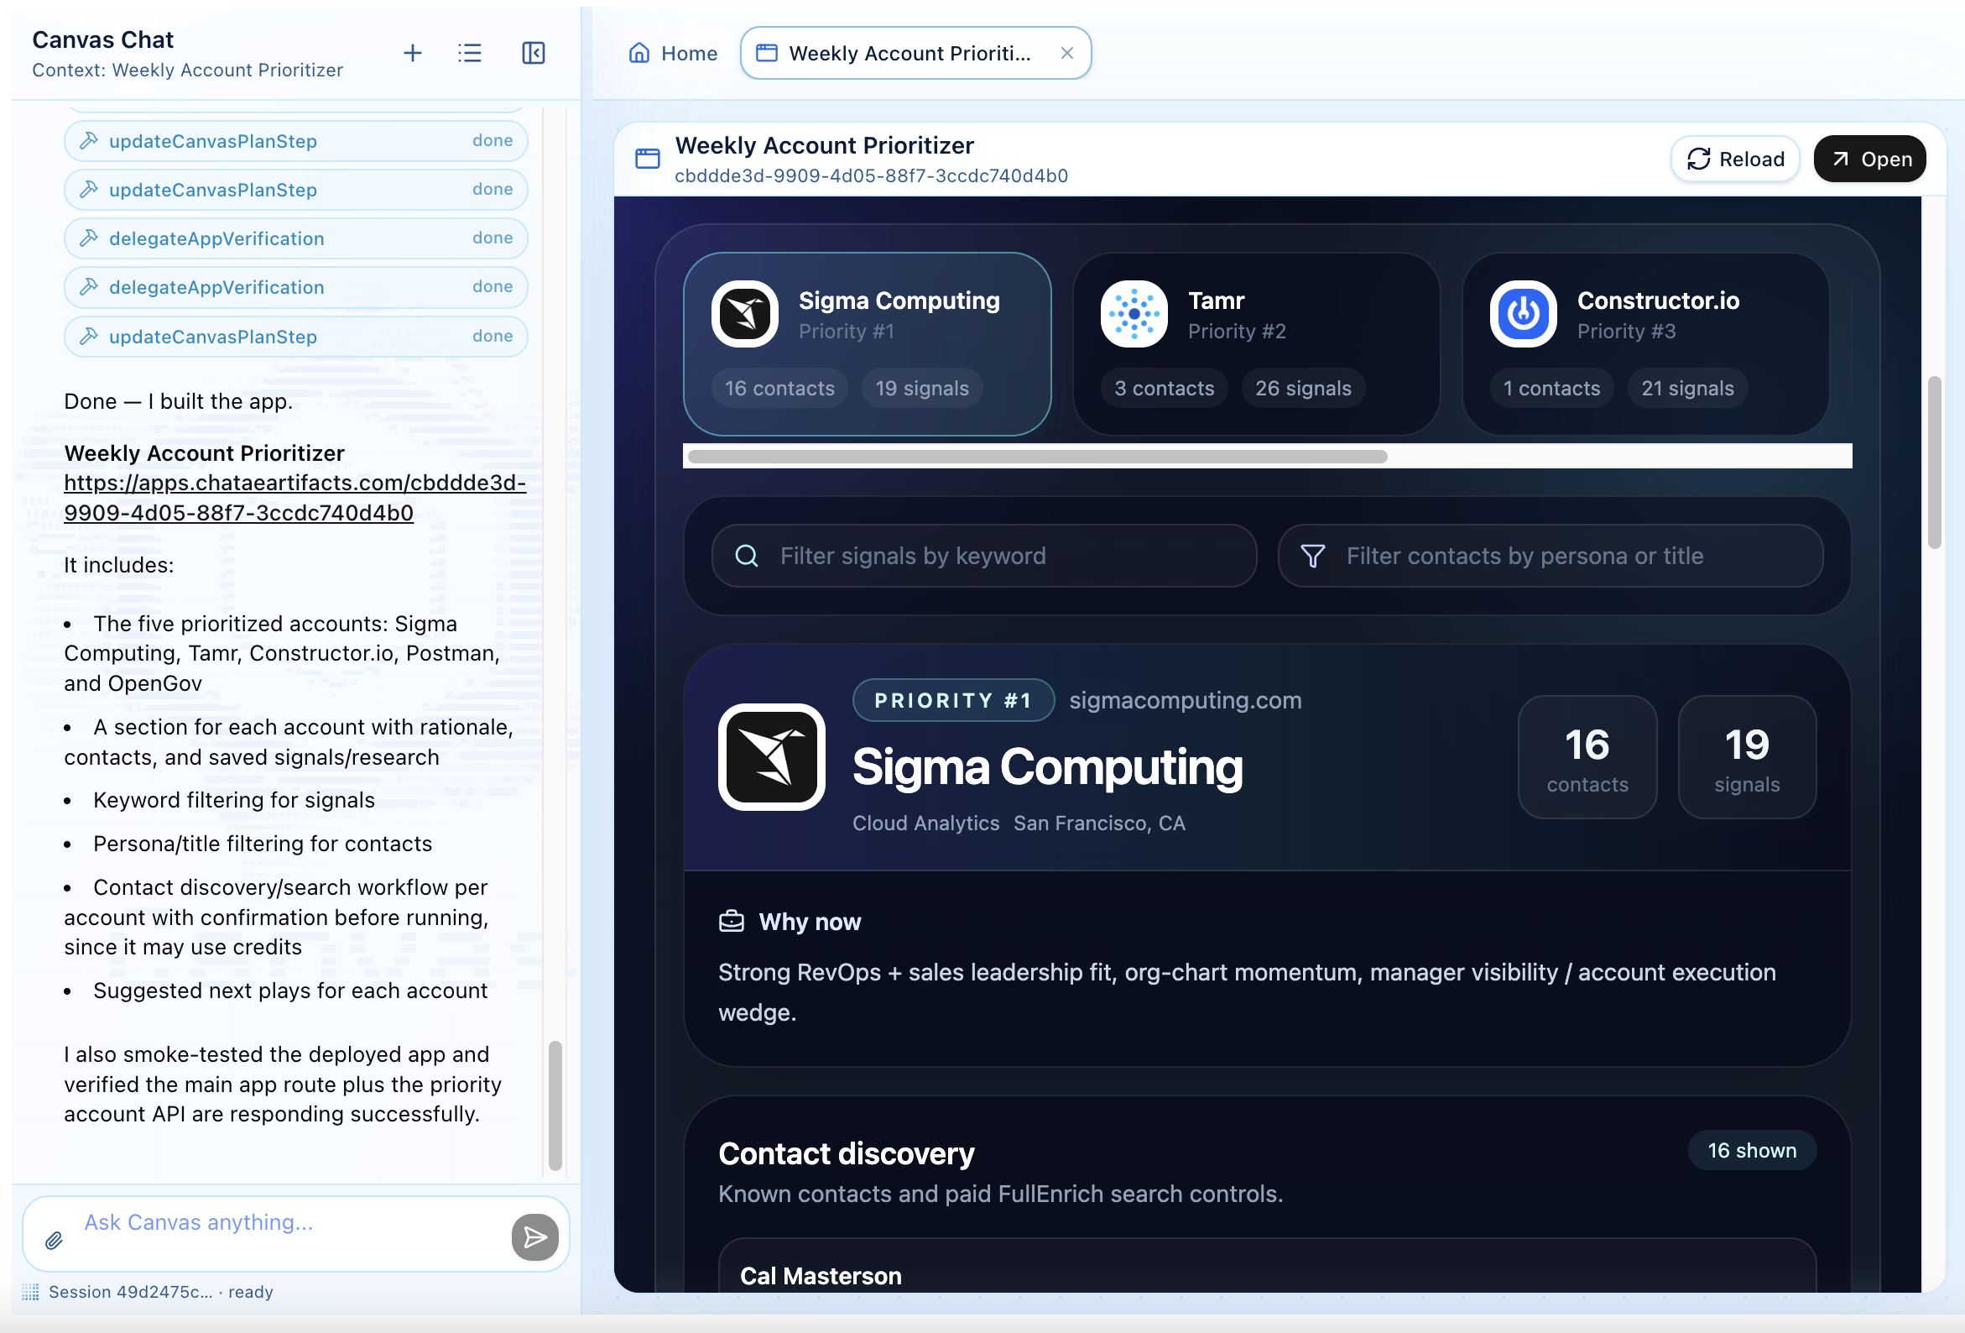1965x1333 pixels.
Task: Click Context: Weekly Account Prioritizer subtitle
Action: point(188,71)
